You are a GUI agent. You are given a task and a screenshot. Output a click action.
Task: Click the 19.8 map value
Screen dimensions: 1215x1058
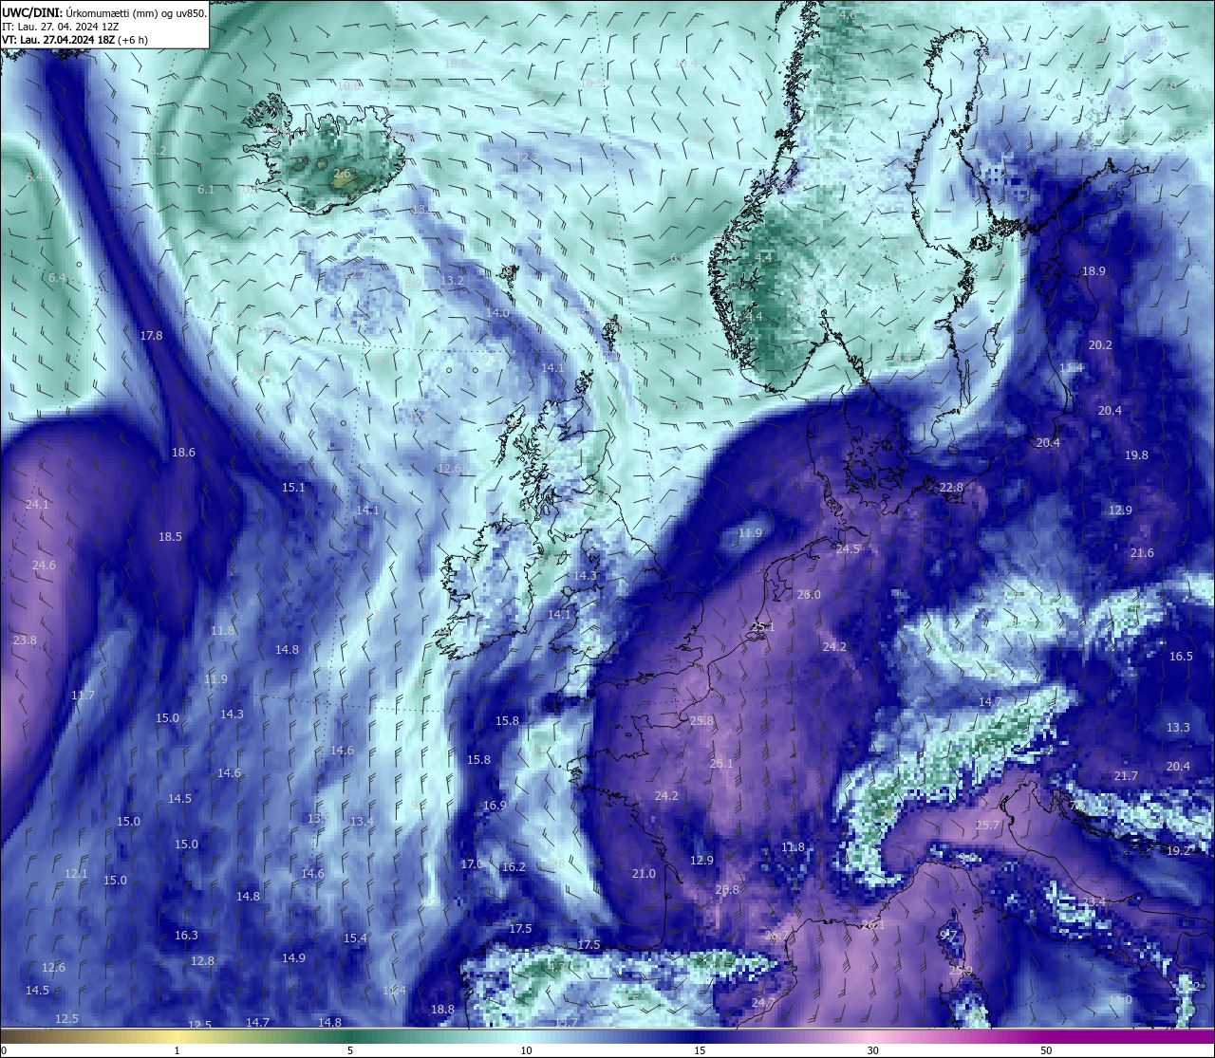[x=1136, y=455]
